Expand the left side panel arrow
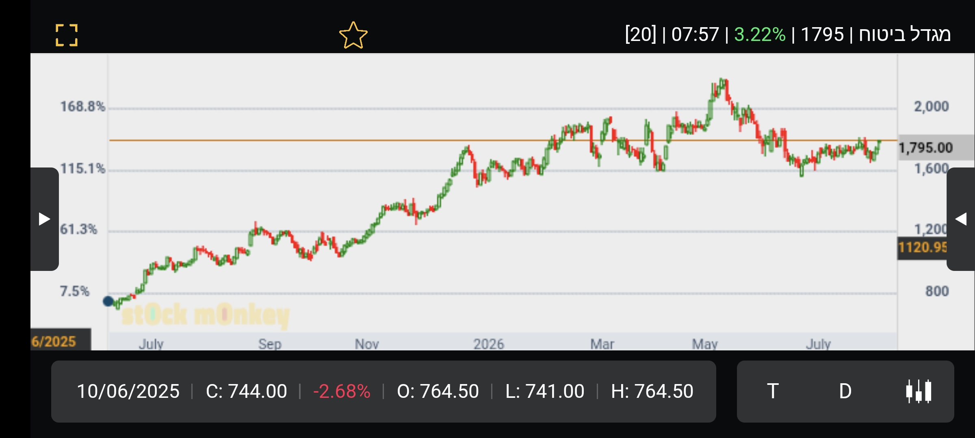The image size is (975, 438). (x=45, y=219)
